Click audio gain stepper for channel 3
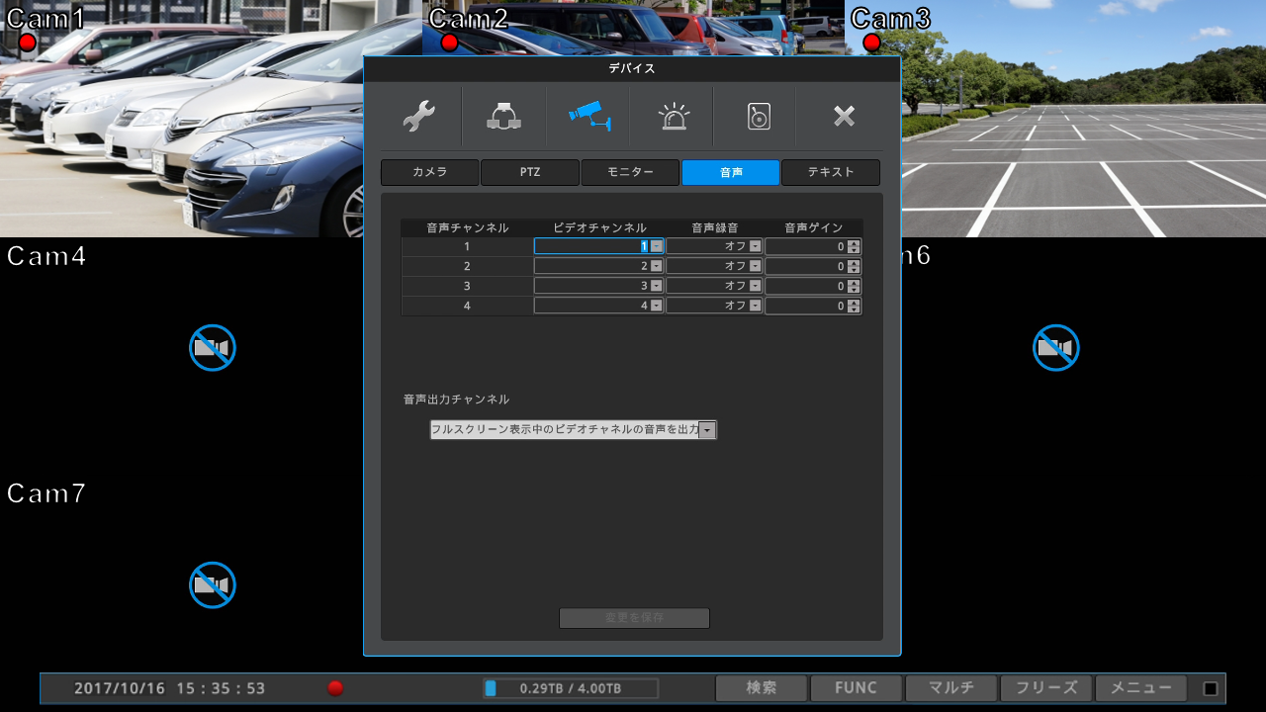The height and width of the screenshot is (712, 1266). pos(854,286)
